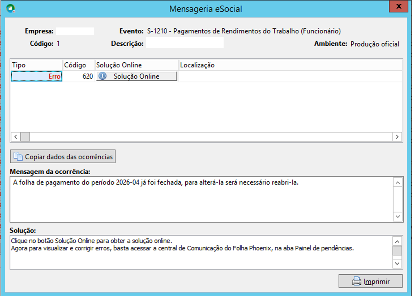Viewport: 412px width, 296px height.
Task: Sort by the Código column header
Action: [79, 65]
